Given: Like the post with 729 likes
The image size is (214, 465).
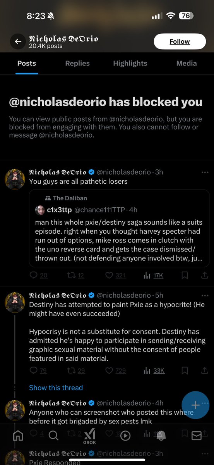Looking at the screenshot, I should click(x=115, y=371).
